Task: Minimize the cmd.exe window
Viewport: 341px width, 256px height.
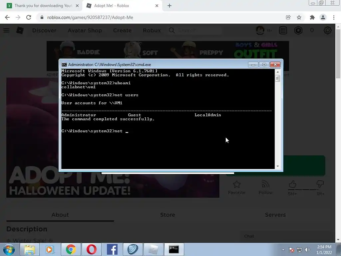Action: [253, 65]
